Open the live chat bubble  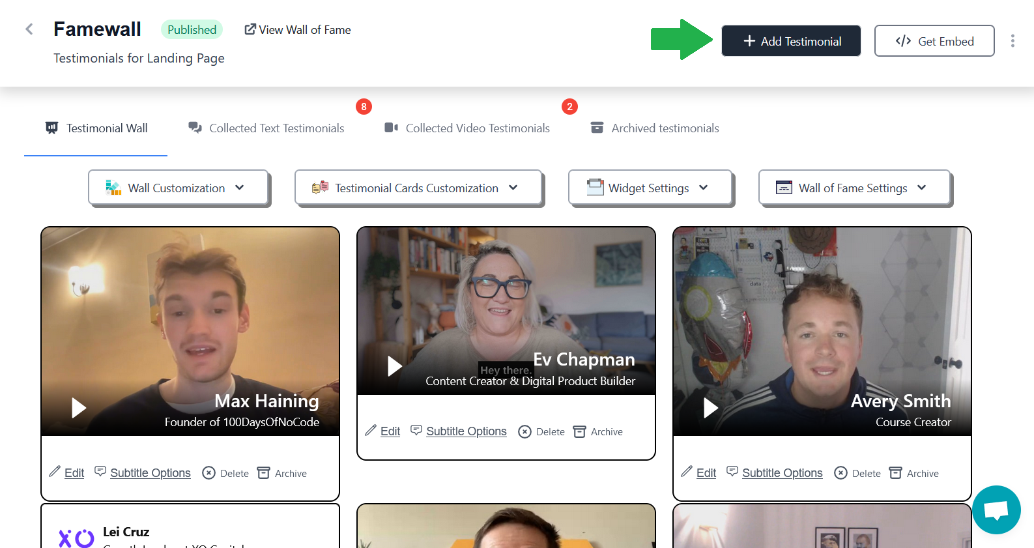(996, 510)
